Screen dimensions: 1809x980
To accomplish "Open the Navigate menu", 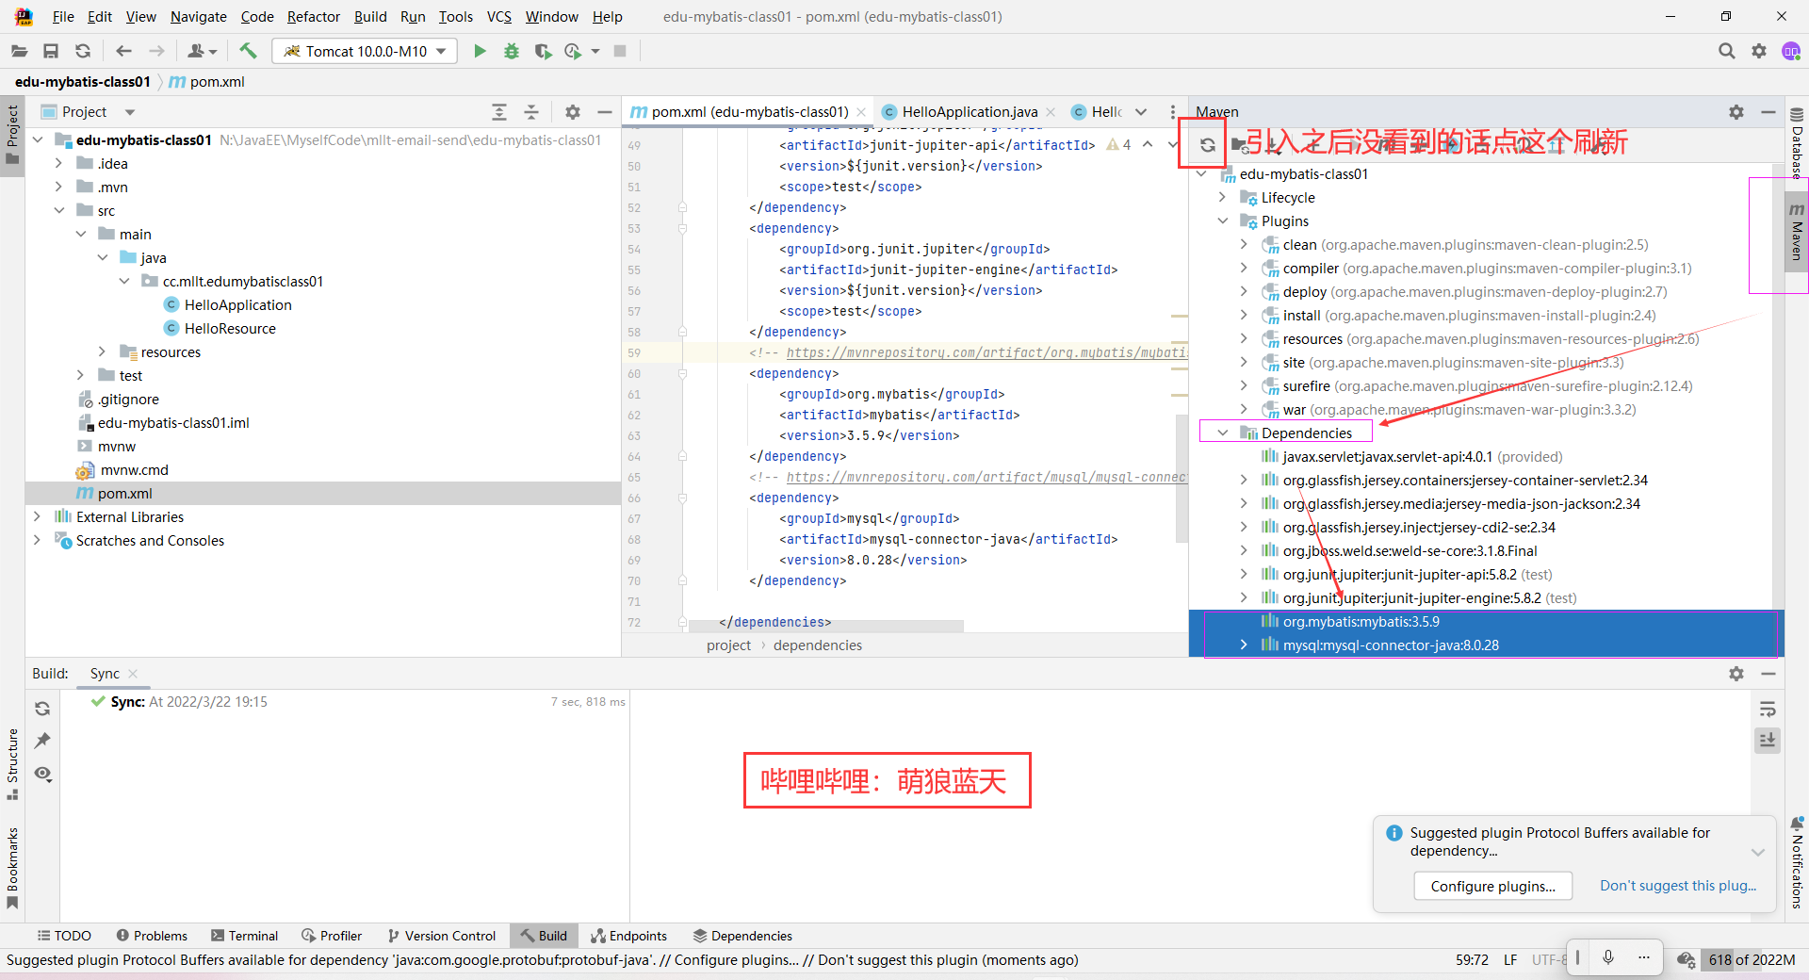I will click(x=199, y=17).
